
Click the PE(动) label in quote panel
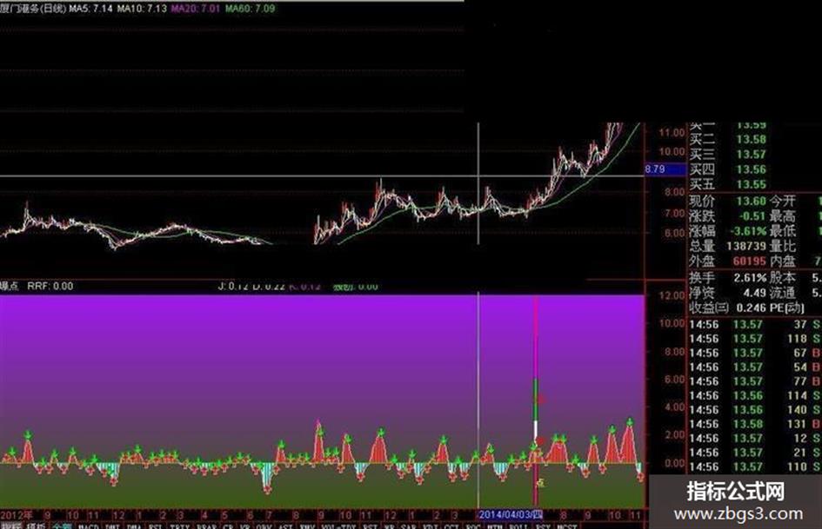(787, 308)
